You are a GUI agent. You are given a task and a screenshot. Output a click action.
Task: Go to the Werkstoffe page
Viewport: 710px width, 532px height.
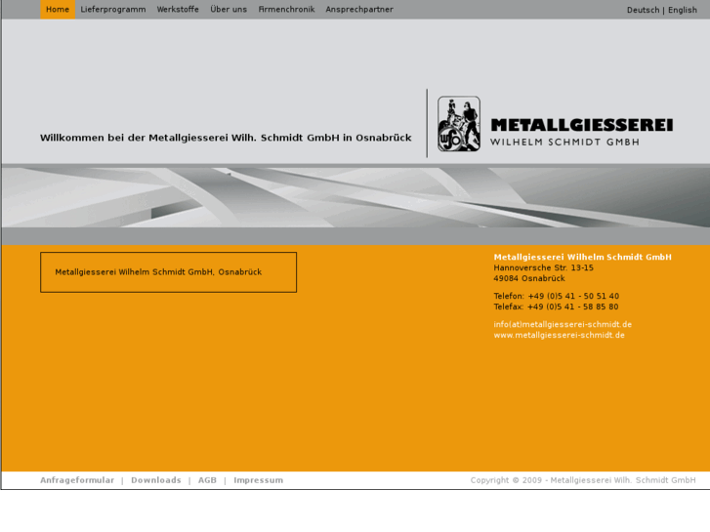point(178,10)
